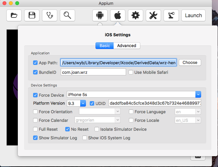Open Developer Settings wrench icon
Viewport: 218px width, 167px height.
[x=153, y=15]
